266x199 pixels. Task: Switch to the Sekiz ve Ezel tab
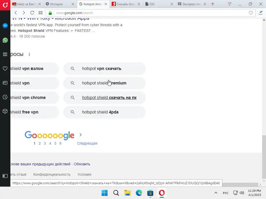[27, 4]
